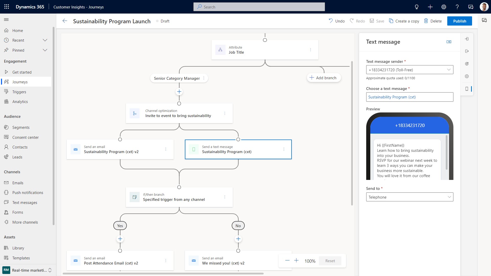Open the Consent center

(x=25, y=137)
